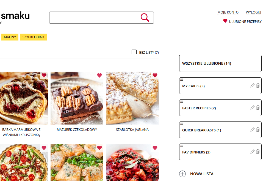
Task: Unfavorite Mazurek czekoladowy heart icon
Action: tap(99, 75)
